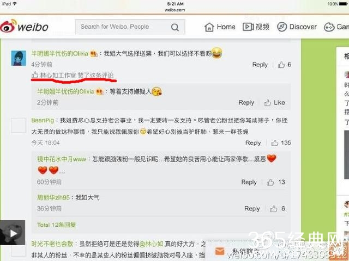Screen dimensions: 349x261
Task: Reply to 周丽华zlh95's comment
Action: pyautogui.click(x=252, y=209)
